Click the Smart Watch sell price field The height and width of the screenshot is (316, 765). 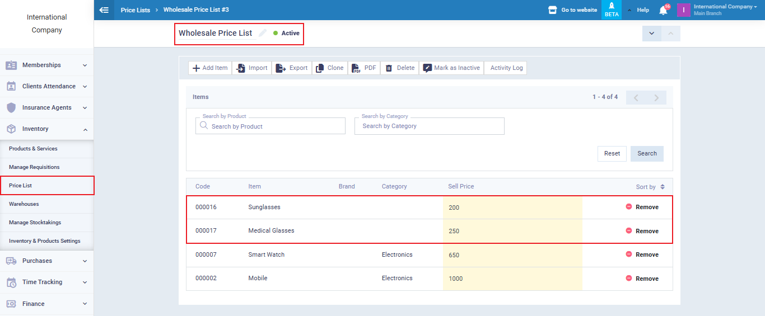[512, 255]
